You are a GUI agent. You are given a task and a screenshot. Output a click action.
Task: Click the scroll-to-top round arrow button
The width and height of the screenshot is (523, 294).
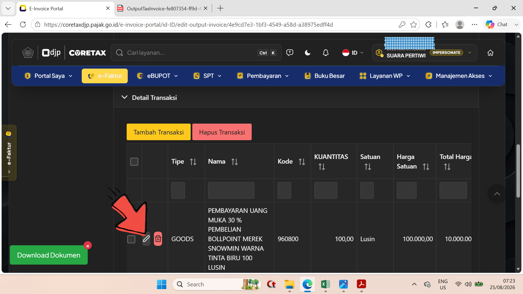pos(497,194)
